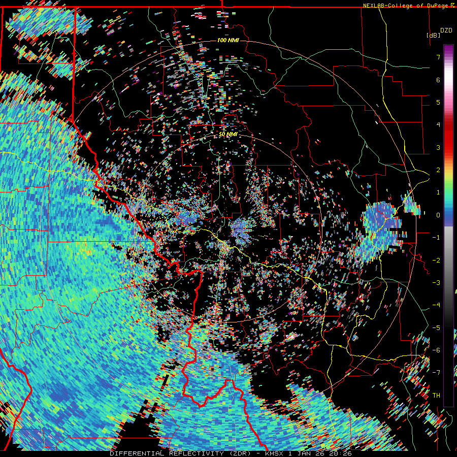Click the "6" value on the scale
Screen dimensions: 457x457
438,80
